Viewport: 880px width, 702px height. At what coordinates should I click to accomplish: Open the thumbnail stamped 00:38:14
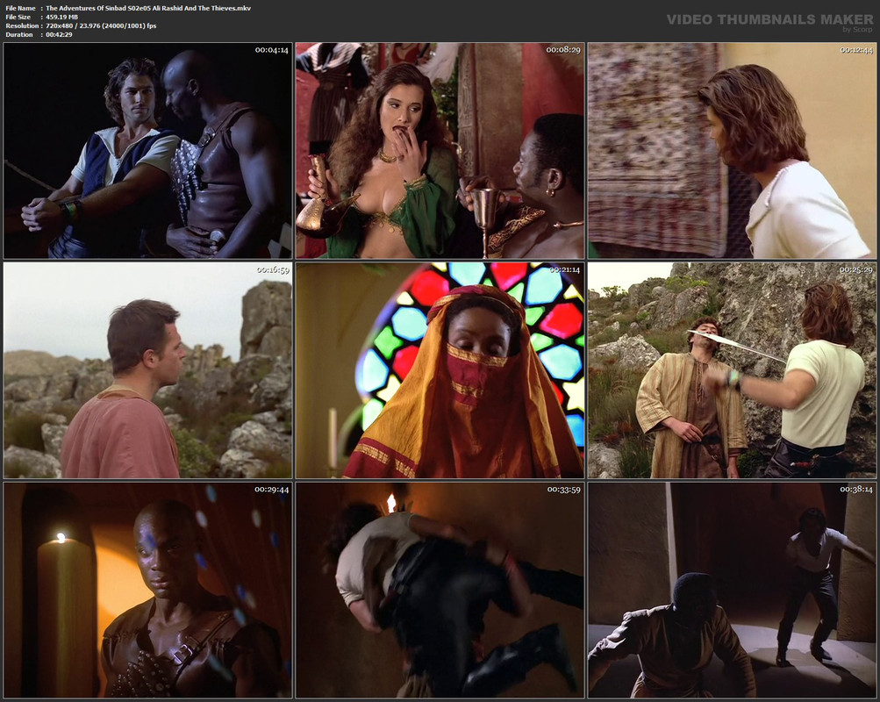732,590
